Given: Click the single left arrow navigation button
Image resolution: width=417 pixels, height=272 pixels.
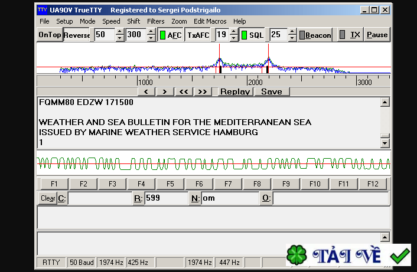Looking at the screenshot, I should (146, 91).
